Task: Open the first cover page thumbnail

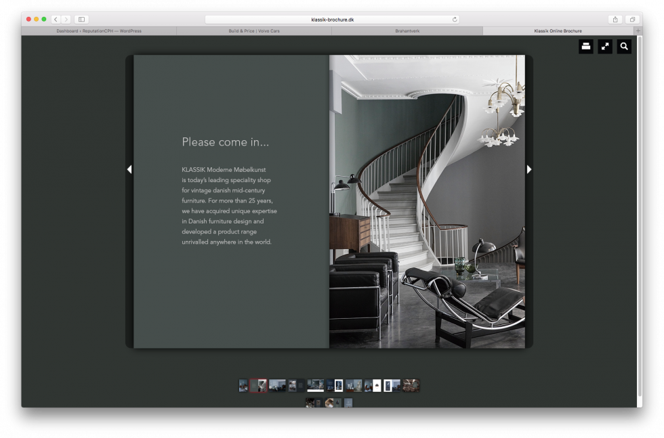Action: 243,385
